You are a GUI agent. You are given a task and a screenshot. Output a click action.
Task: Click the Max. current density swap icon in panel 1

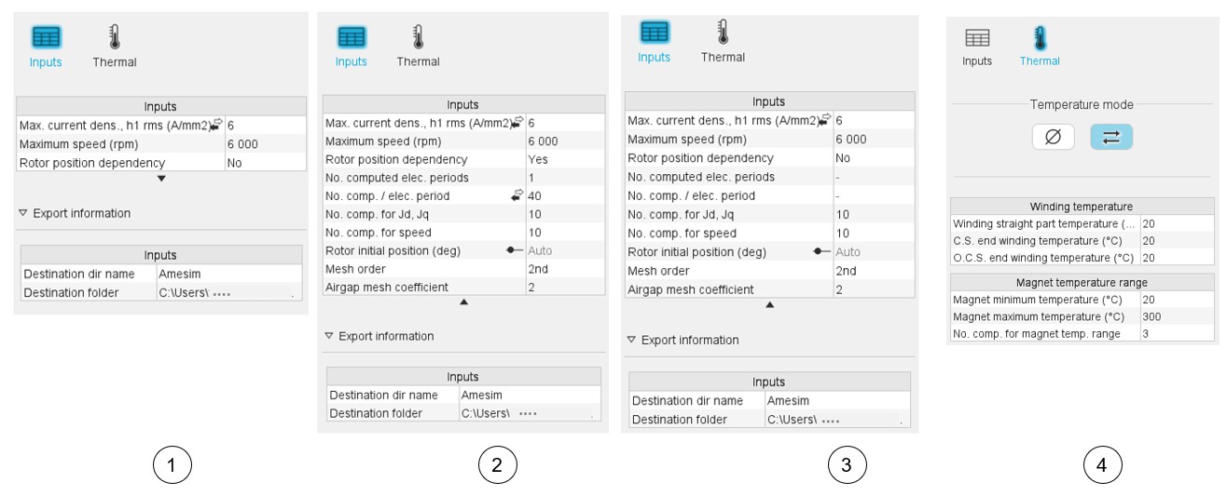(x=216, y=124)
